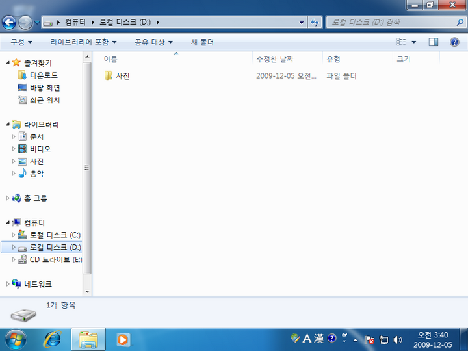Click the 파일 폴더 type cell
This screenshot has height=351, width=468.
(341, 76)
